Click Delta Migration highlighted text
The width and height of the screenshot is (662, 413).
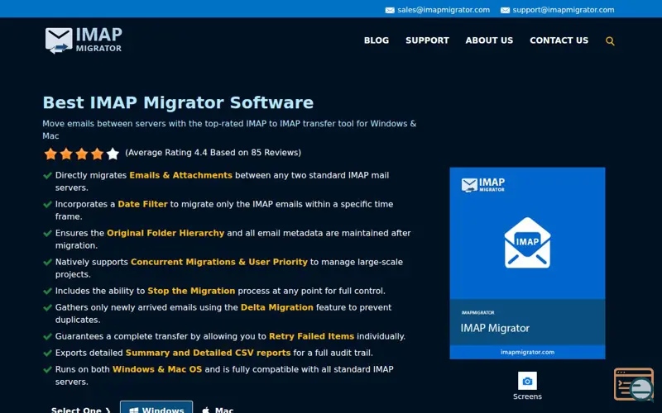tap(277, 307)
